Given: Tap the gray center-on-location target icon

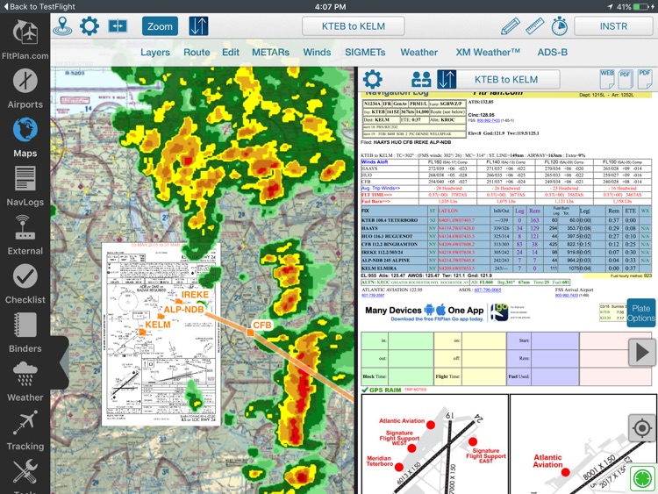Looking at the screenshot, I should pyautogui.click(x=641, y=428).
